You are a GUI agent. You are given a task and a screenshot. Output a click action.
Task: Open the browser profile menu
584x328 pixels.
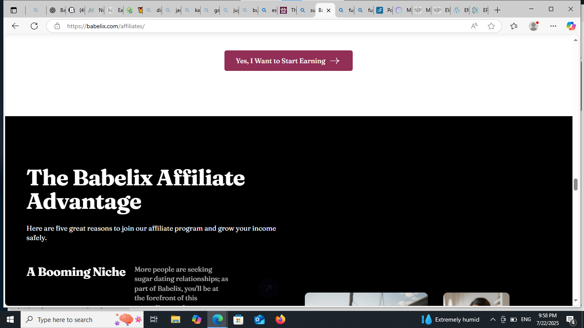(x=534, y=26)
